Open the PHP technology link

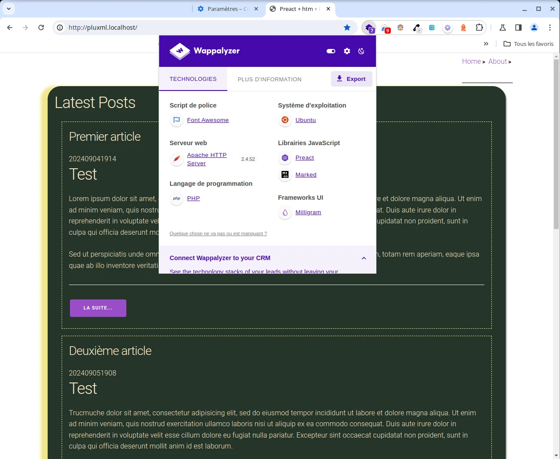(193, 198)
